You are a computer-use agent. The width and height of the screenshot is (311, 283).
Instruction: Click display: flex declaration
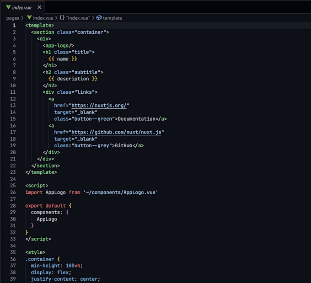pyautogui.click(x=51, y=272)
